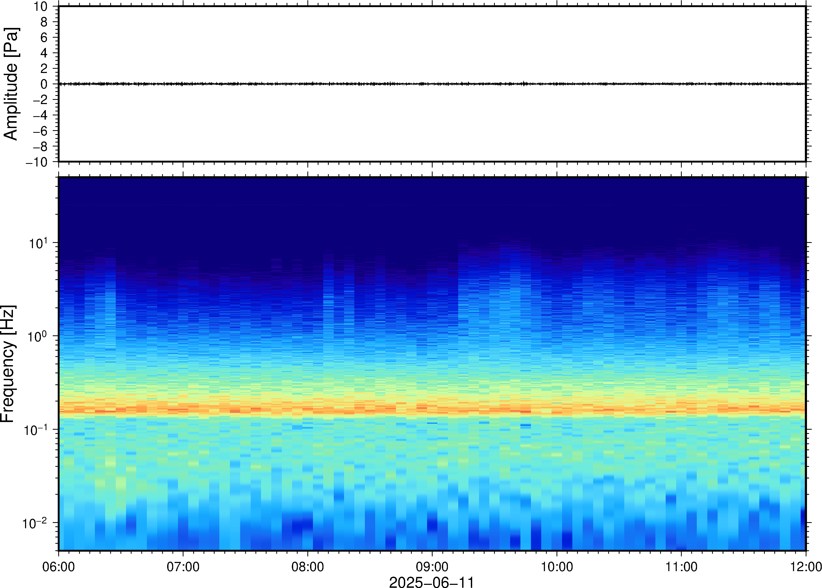Click amplitude tick label 0
This screenshot has height=588, width=822.
click(x=44, y=84)
